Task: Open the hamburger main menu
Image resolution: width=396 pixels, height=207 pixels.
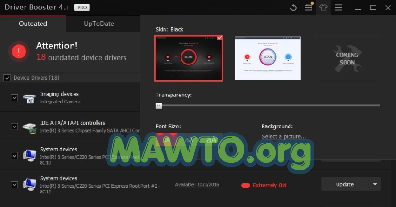Action: [x=338, y=8]
